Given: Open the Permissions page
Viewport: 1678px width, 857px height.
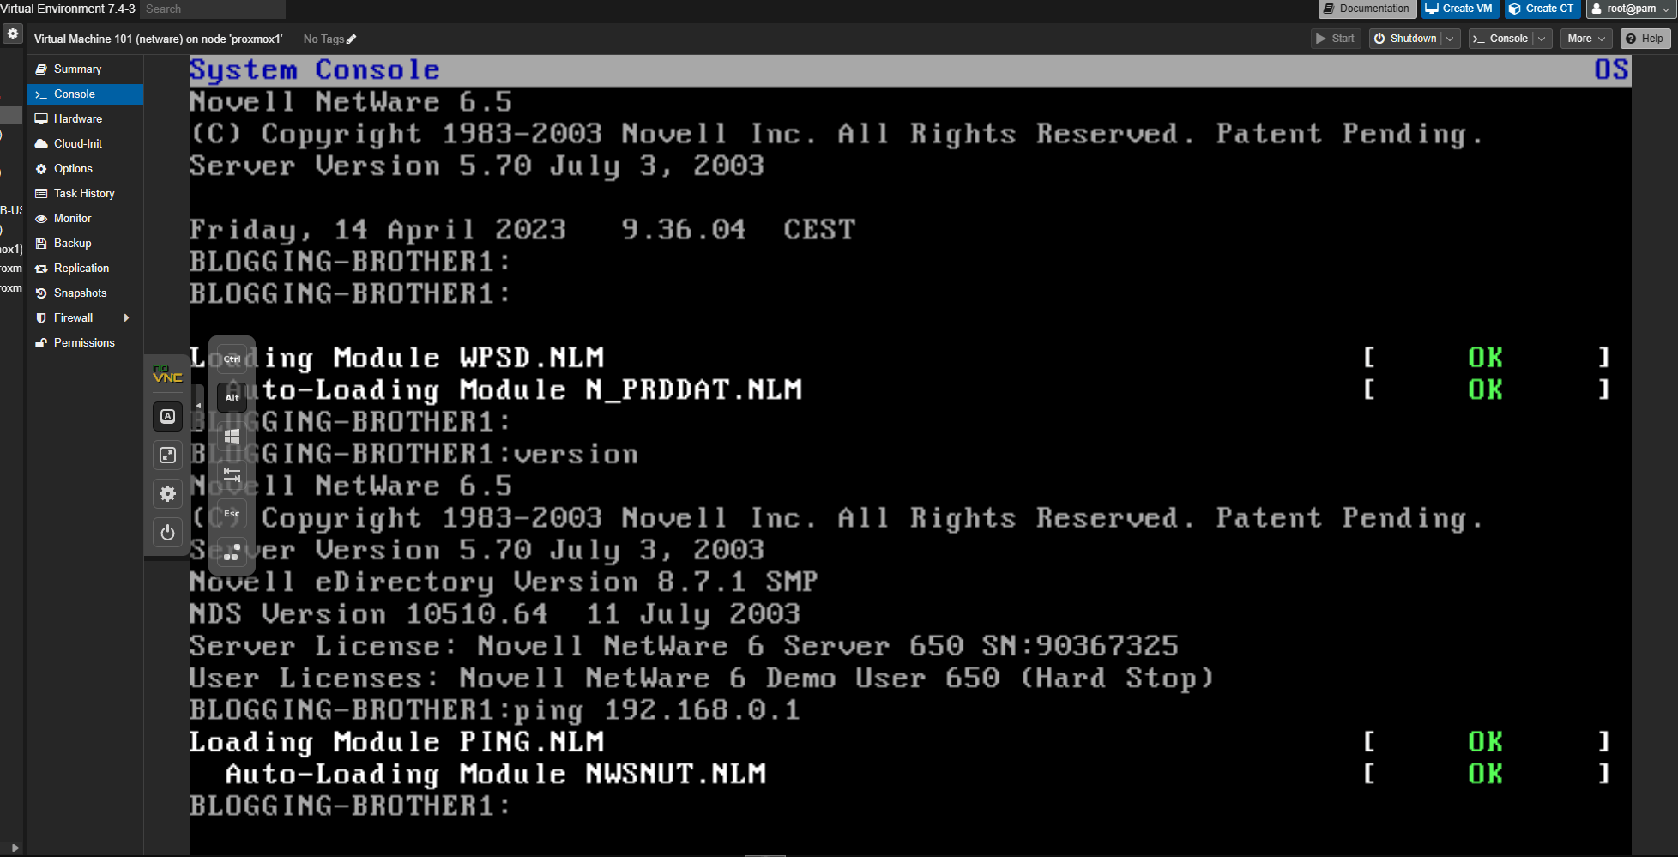Looking at the screenshot, I should tap(85, 343).
